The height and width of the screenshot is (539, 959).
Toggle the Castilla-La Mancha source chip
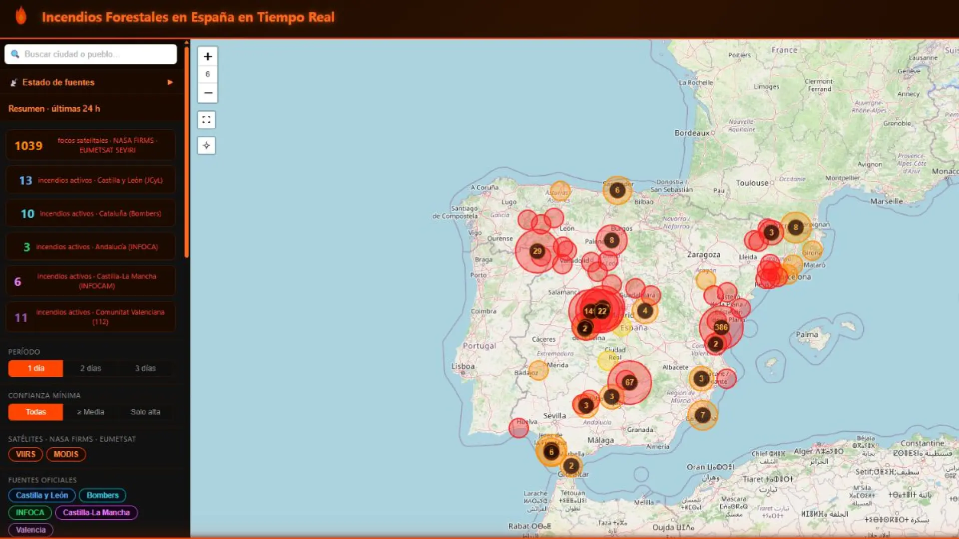tap(96, 513)
